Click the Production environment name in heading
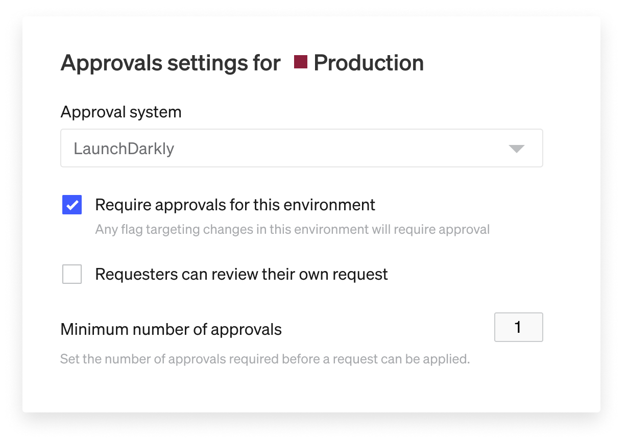 point(369,63)
